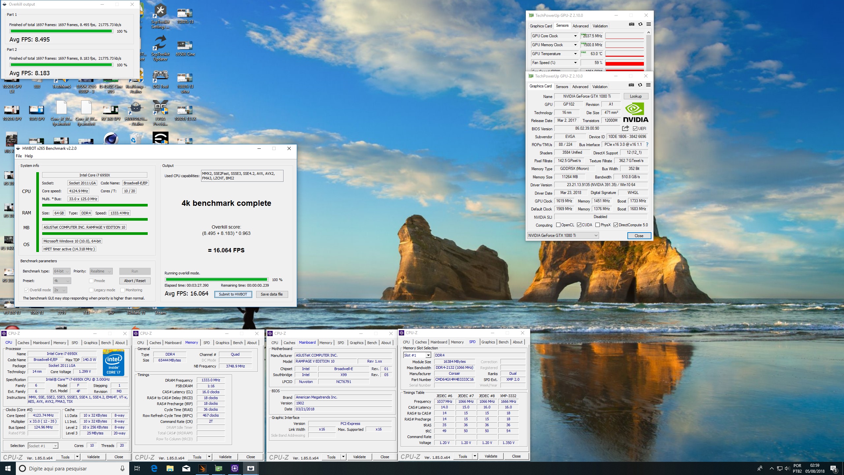Select ScpToolkit Updater desktop icon
This screenshot has height=475, width=844.
pyautogui.click(x=160, y=49)
